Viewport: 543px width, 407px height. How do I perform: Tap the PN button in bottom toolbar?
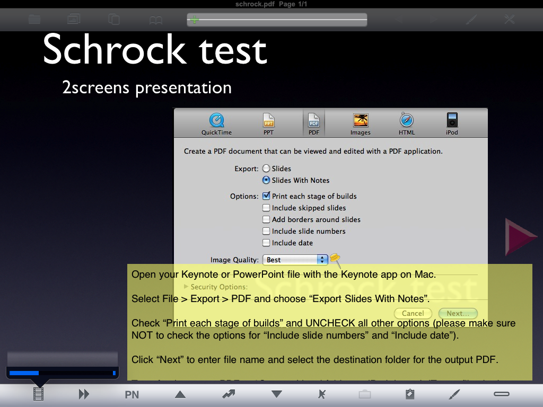point(132,394)
